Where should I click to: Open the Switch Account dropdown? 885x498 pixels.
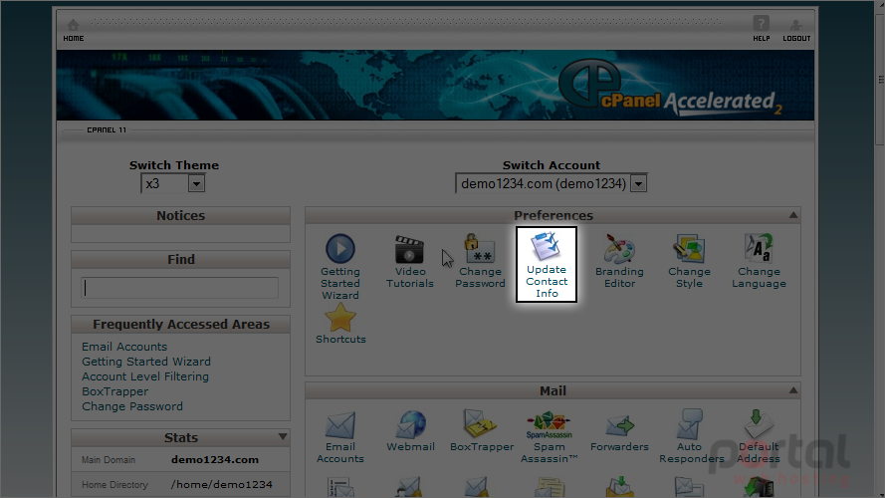pyautogui.click(x=551, y=183)
